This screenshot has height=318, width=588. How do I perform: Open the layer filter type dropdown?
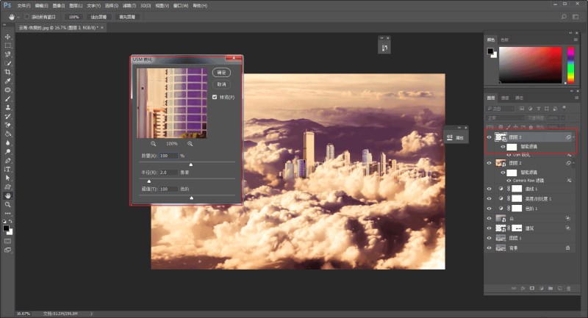pyautogui.click(x=500, y=108)
